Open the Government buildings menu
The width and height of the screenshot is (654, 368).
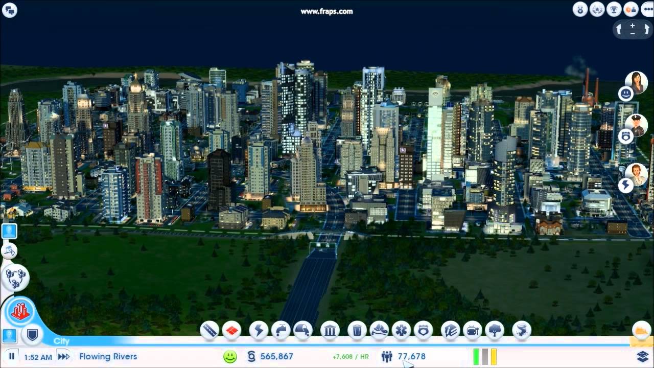point(330,331)
